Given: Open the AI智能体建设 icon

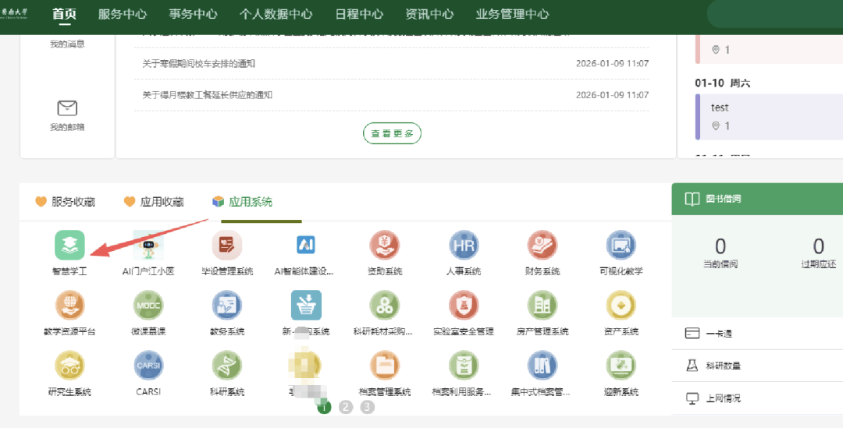Looking at the screenshot, I should pos(305,246).
